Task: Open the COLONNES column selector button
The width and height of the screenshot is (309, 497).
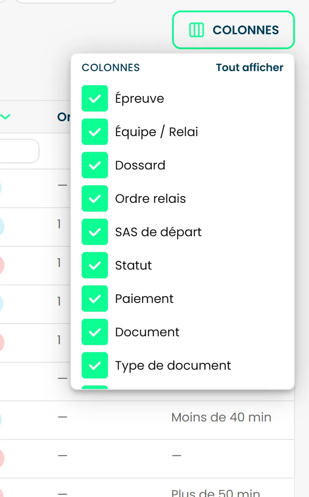Action: pos(233,30)
